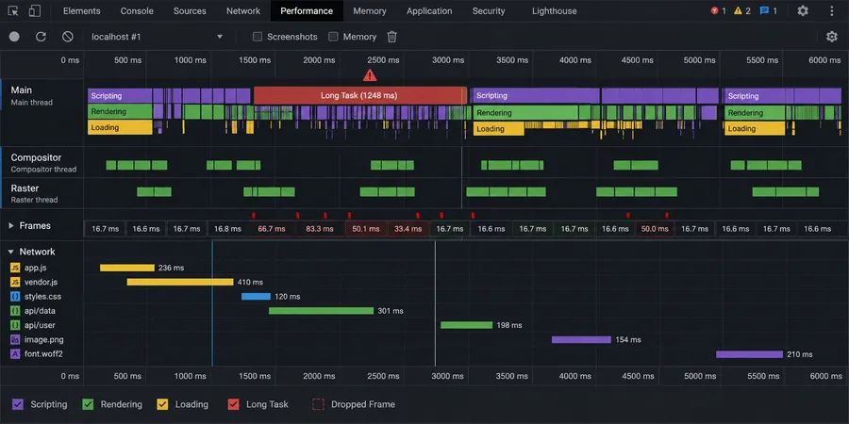849x424 pixels.
Task: Switch to the Network tab
Action: pyautogui.click(x=243, y=10)
